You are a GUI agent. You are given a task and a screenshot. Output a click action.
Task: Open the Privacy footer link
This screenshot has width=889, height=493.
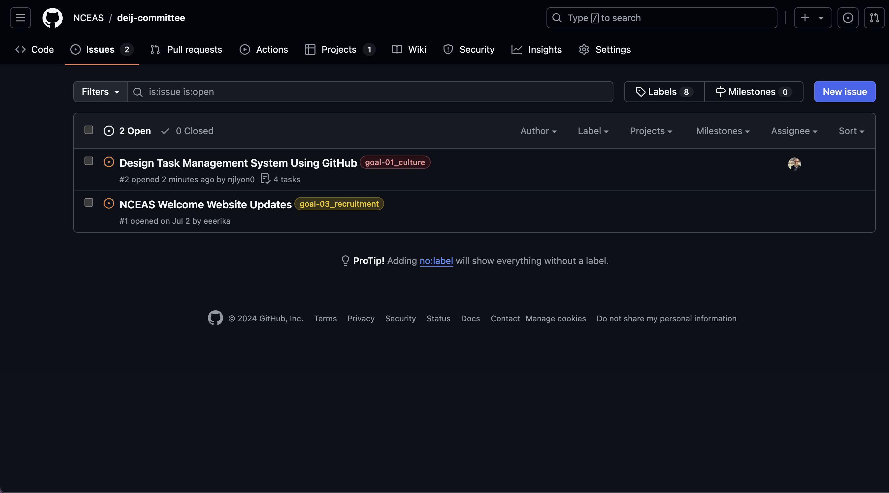pos(361,319)
